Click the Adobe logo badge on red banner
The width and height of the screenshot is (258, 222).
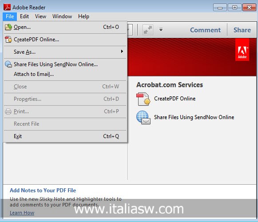[242, 50]
